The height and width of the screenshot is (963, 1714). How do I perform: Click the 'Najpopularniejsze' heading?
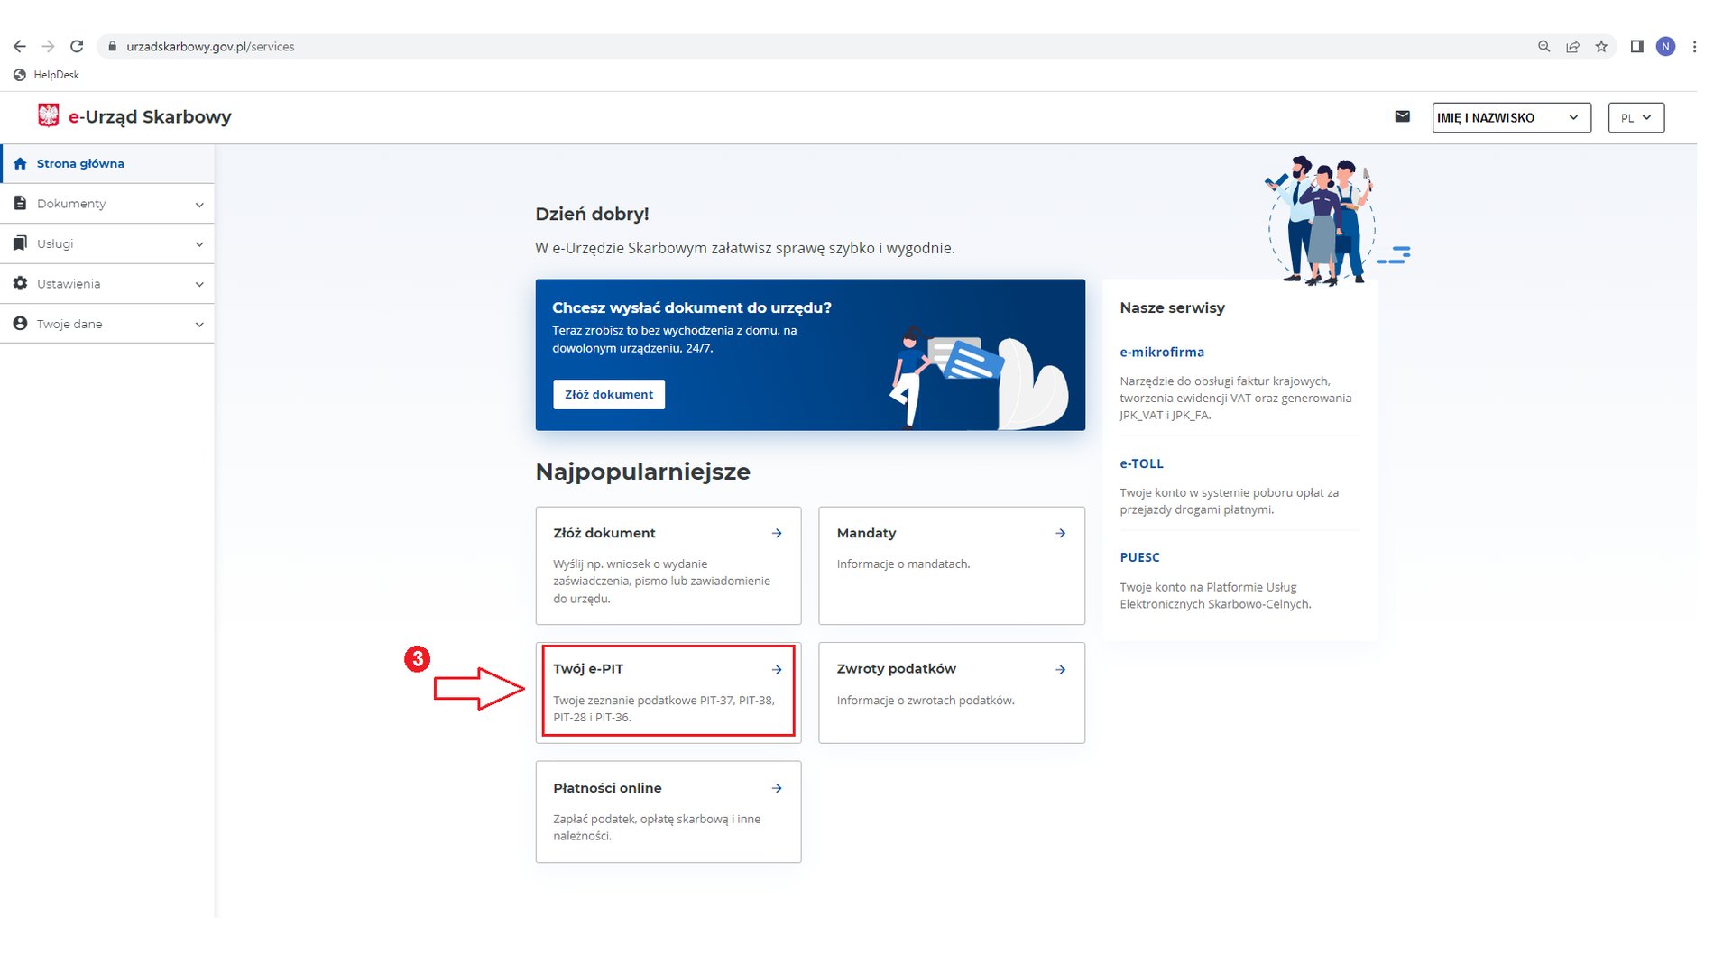[x=642, y=472]
